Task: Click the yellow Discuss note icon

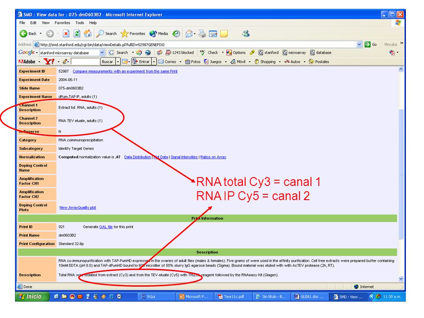Action: [224, 34]
